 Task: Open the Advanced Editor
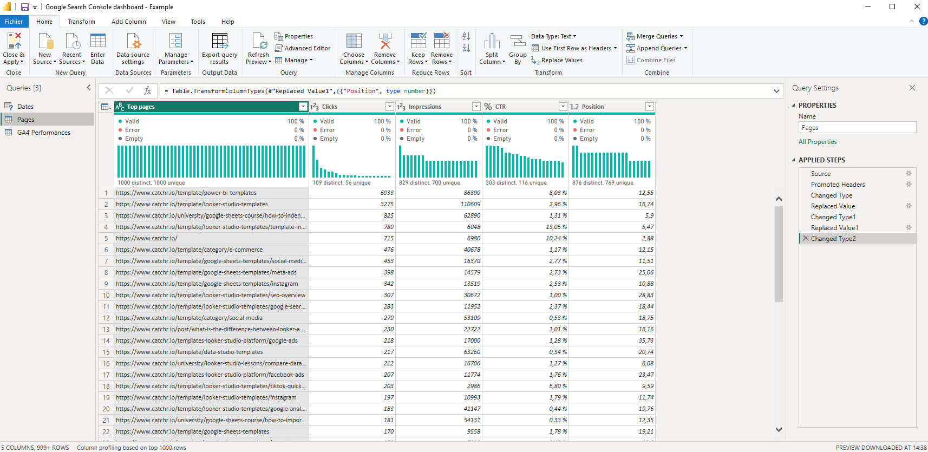click(x=302, y=48)
